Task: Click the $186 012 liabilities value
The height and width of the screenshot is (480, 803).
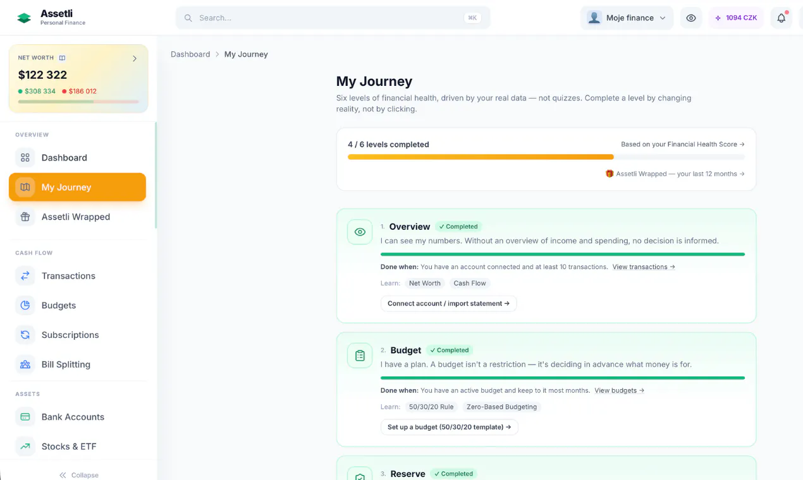Action: [x=83, y=91]
